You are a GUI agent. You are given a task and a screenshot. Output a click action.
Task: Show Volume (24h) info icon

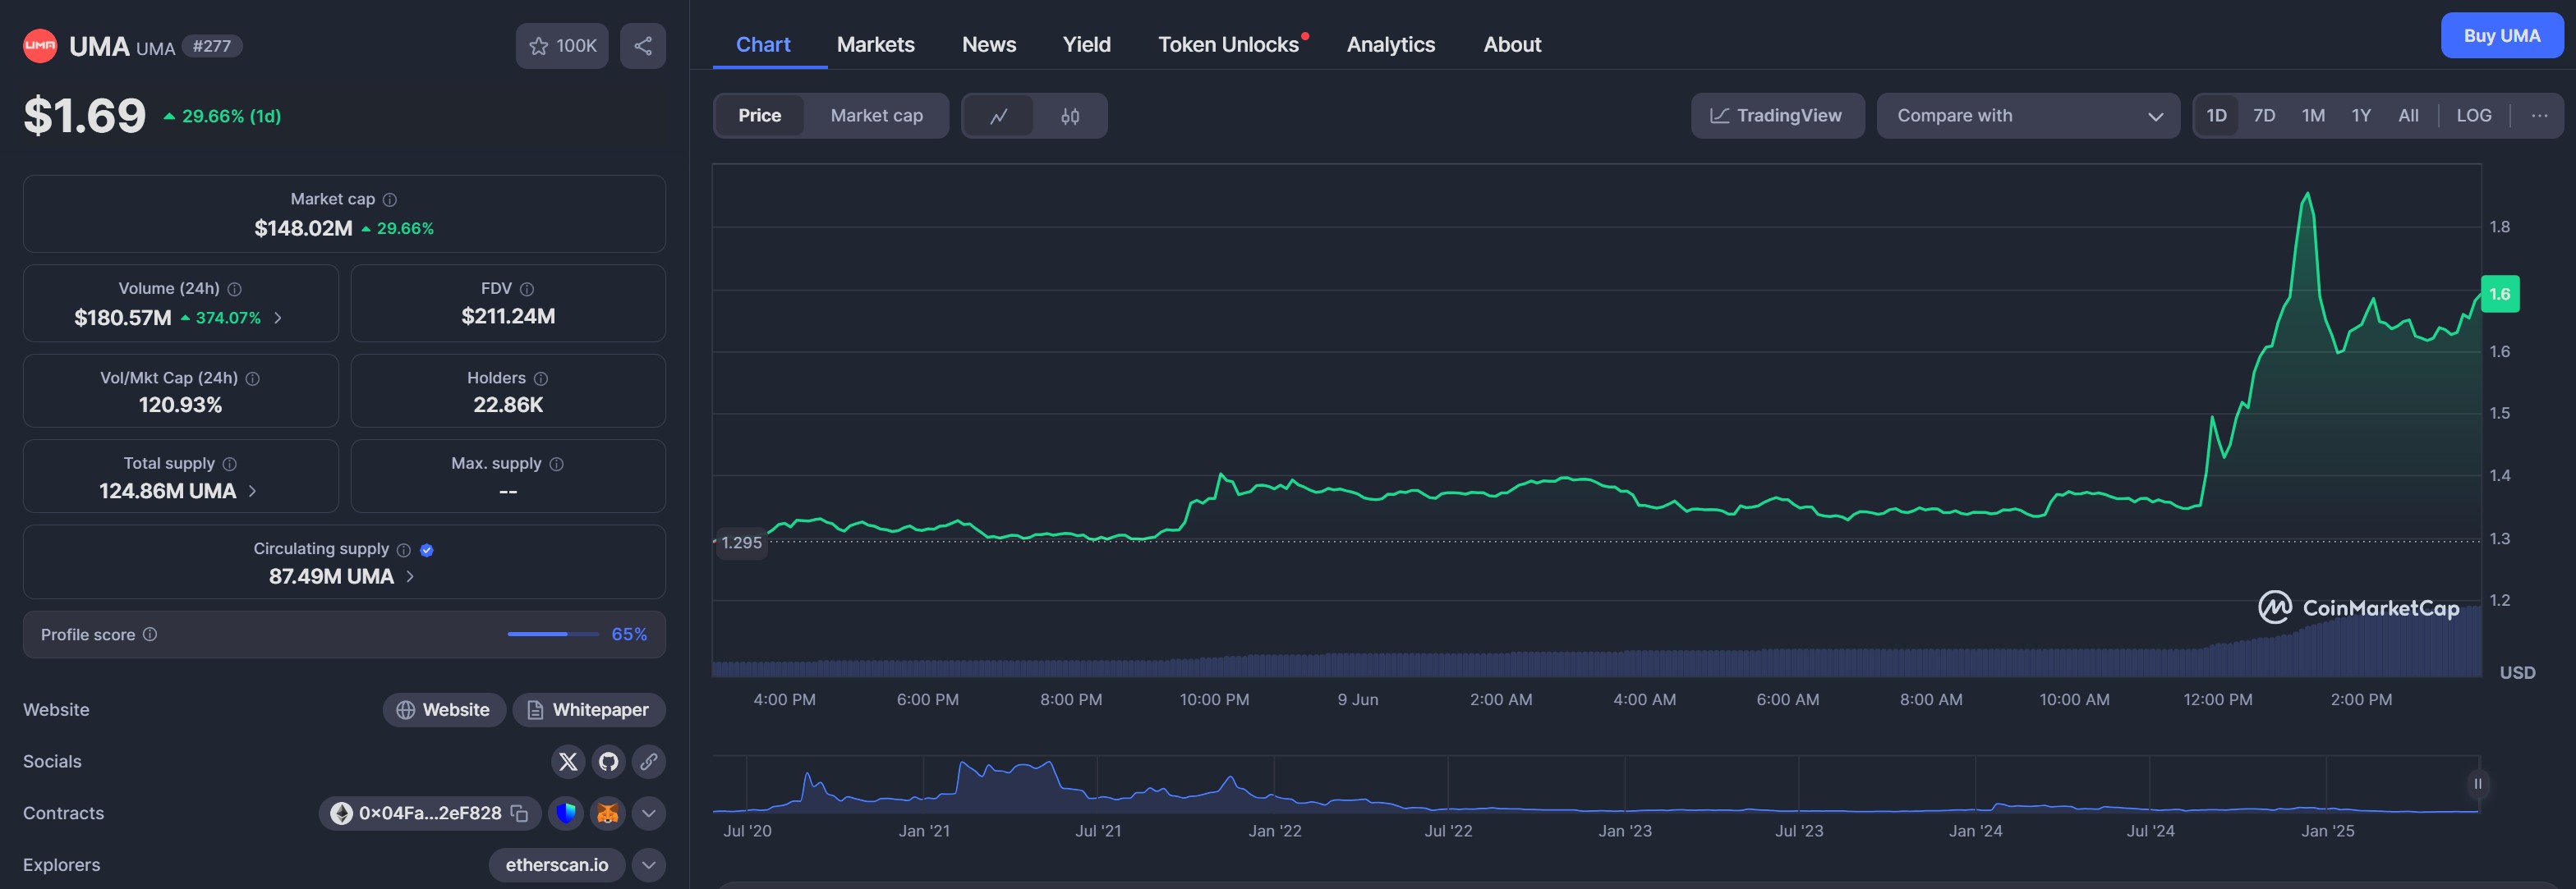[235, 289]
